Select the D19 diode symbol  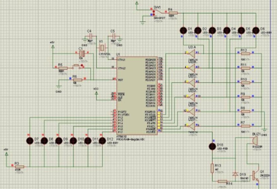pyautogui.click(x=235, y=174)
